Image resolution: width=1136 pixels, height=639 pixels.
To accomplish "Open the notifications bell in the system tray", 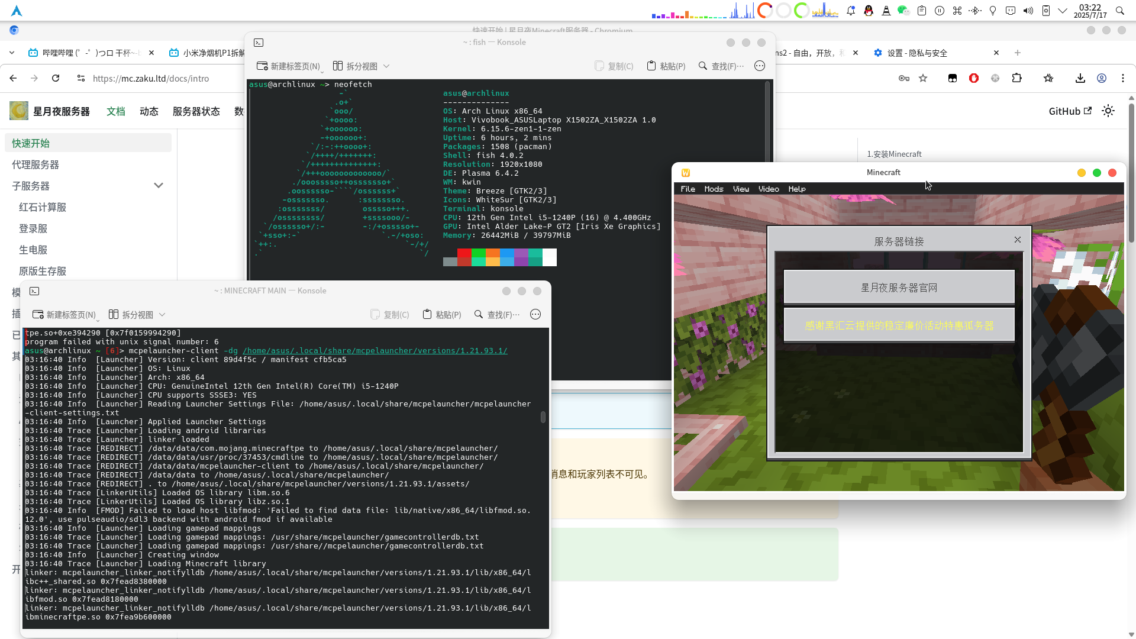I will tap(851, 11).
